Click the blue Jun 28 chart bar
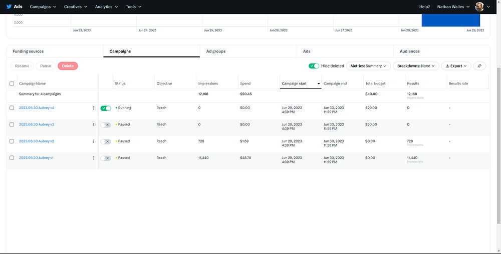Viewport: 501px width, 254px height. pos(450,20)
